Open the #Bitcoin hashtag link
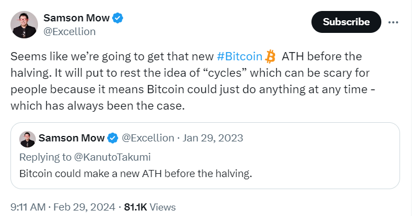This screenshot has width=416, height=216. pos(239,56)
